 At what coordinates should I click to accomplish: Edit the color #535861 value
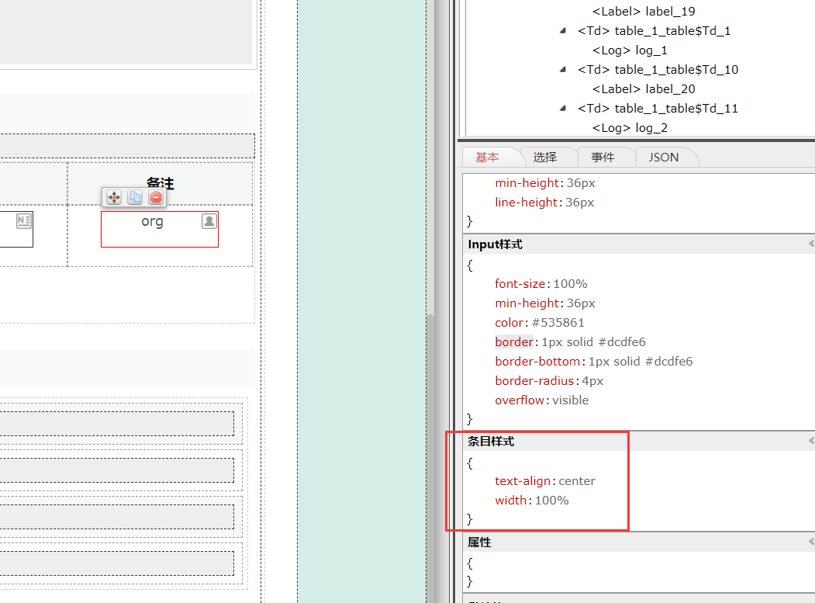558,323
